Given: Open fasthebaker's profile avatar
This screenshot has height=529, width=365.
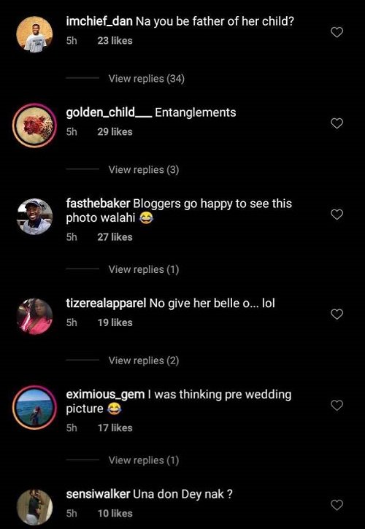Looking at the screenshot, I should click(34, 217).
